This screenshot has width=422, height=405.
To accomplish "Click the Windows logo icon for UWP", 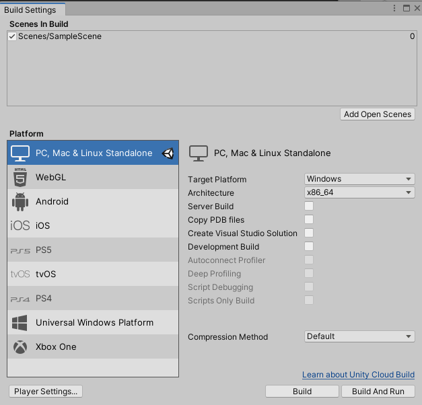I will coord(20,323).
